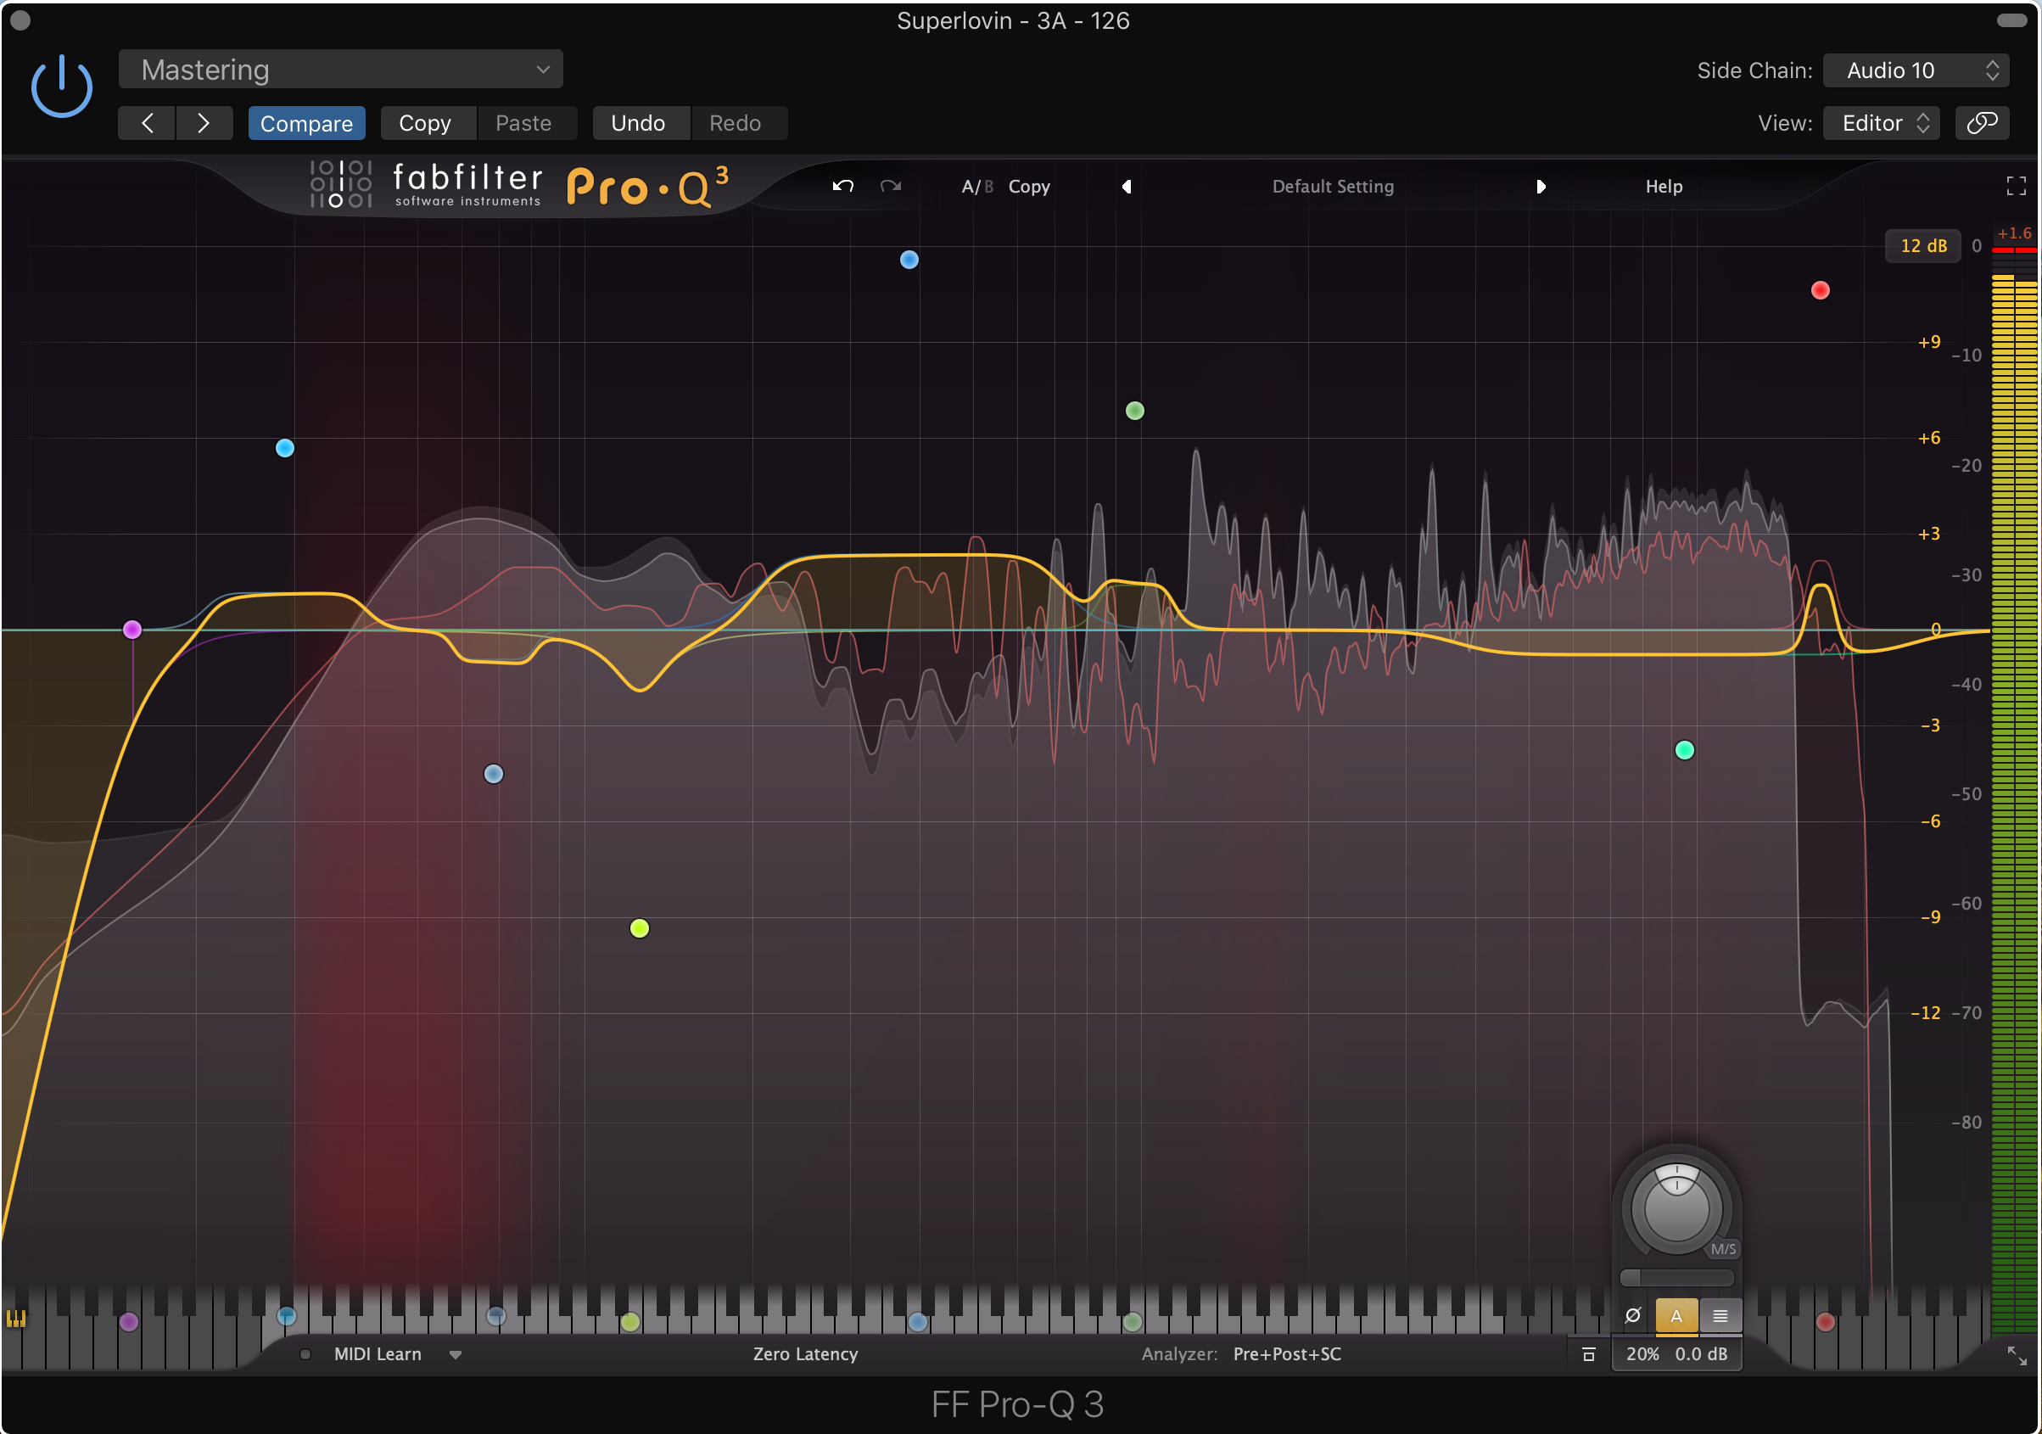Open the Help menu
The image size is (2042, 1434).
1663,186
